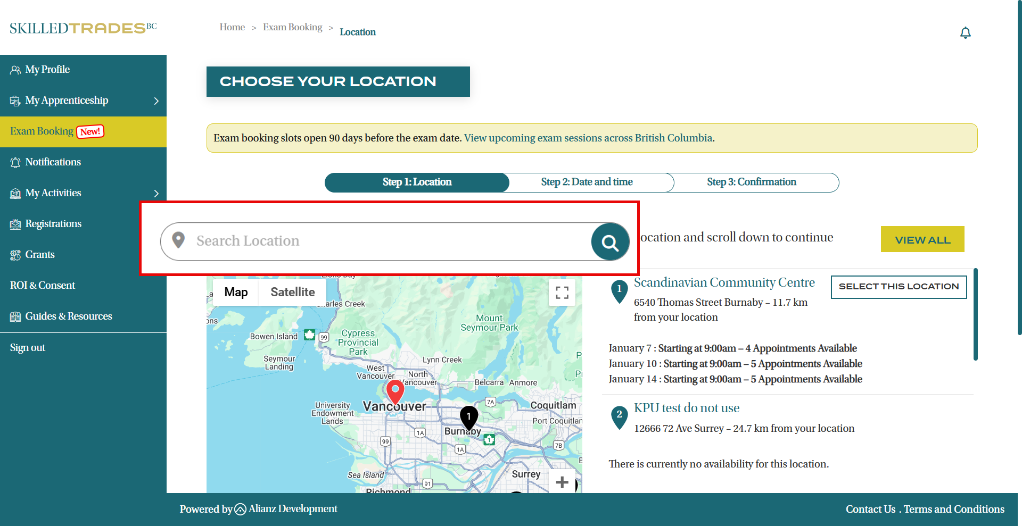
Task: Expand the My Activities submenu
Action: point(156,193)
